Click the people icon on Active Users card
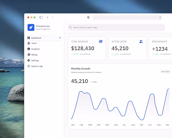 141,41
